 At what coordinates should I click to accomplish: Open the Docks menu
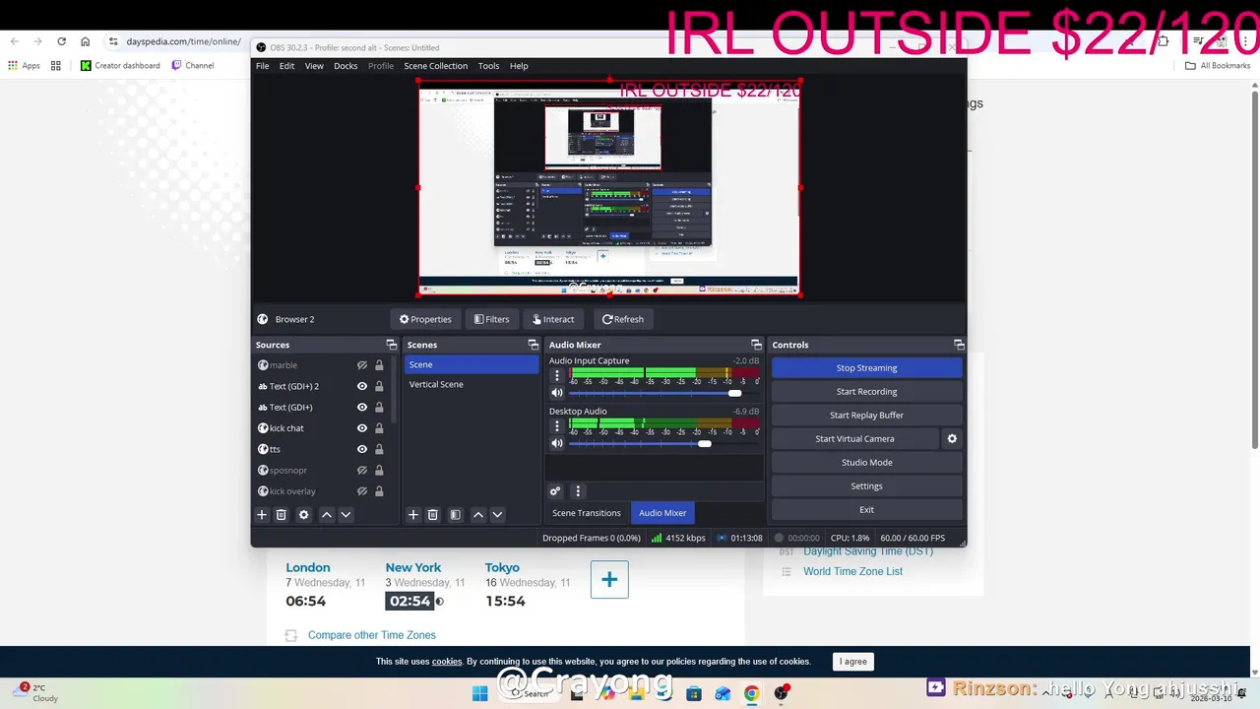[346, 66]
